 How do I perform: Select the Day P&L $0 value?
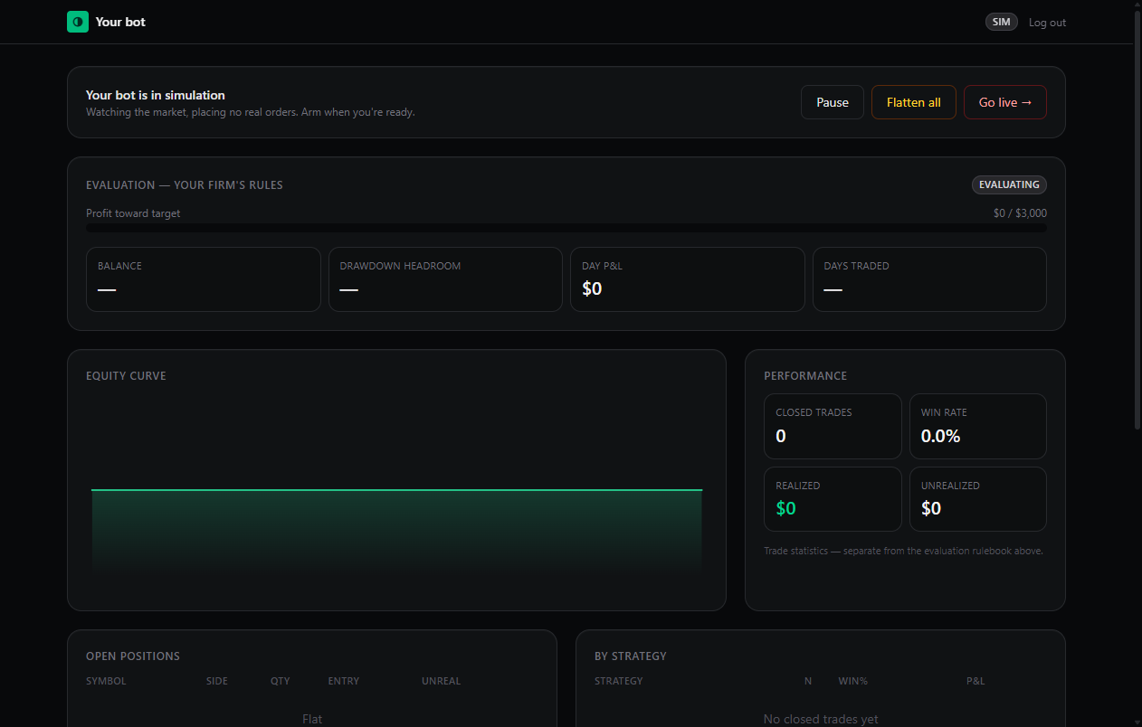click(x=592, y=289)
